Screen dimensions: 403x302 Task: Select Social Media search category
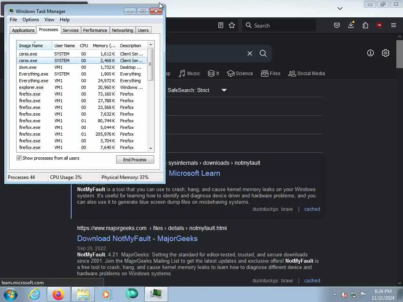[x=307, y=74]
